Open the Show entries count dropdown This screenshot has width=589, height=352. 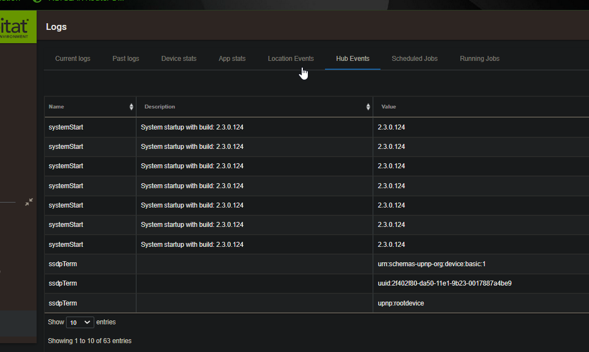pos(80,322)
